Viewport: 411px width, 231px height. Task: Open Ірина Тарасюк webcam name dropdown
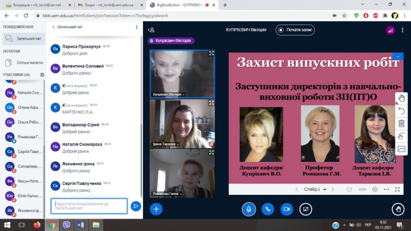click(165, 144)
